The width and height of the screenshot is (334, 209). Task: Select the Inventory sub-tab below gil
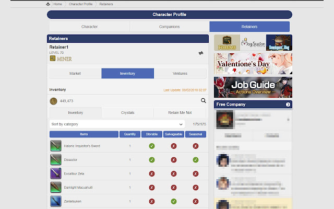pos(75,113)
